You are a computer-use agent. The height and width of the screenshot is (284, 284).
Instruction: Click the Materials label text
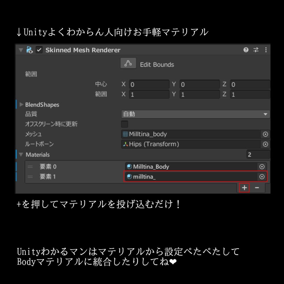38,154
